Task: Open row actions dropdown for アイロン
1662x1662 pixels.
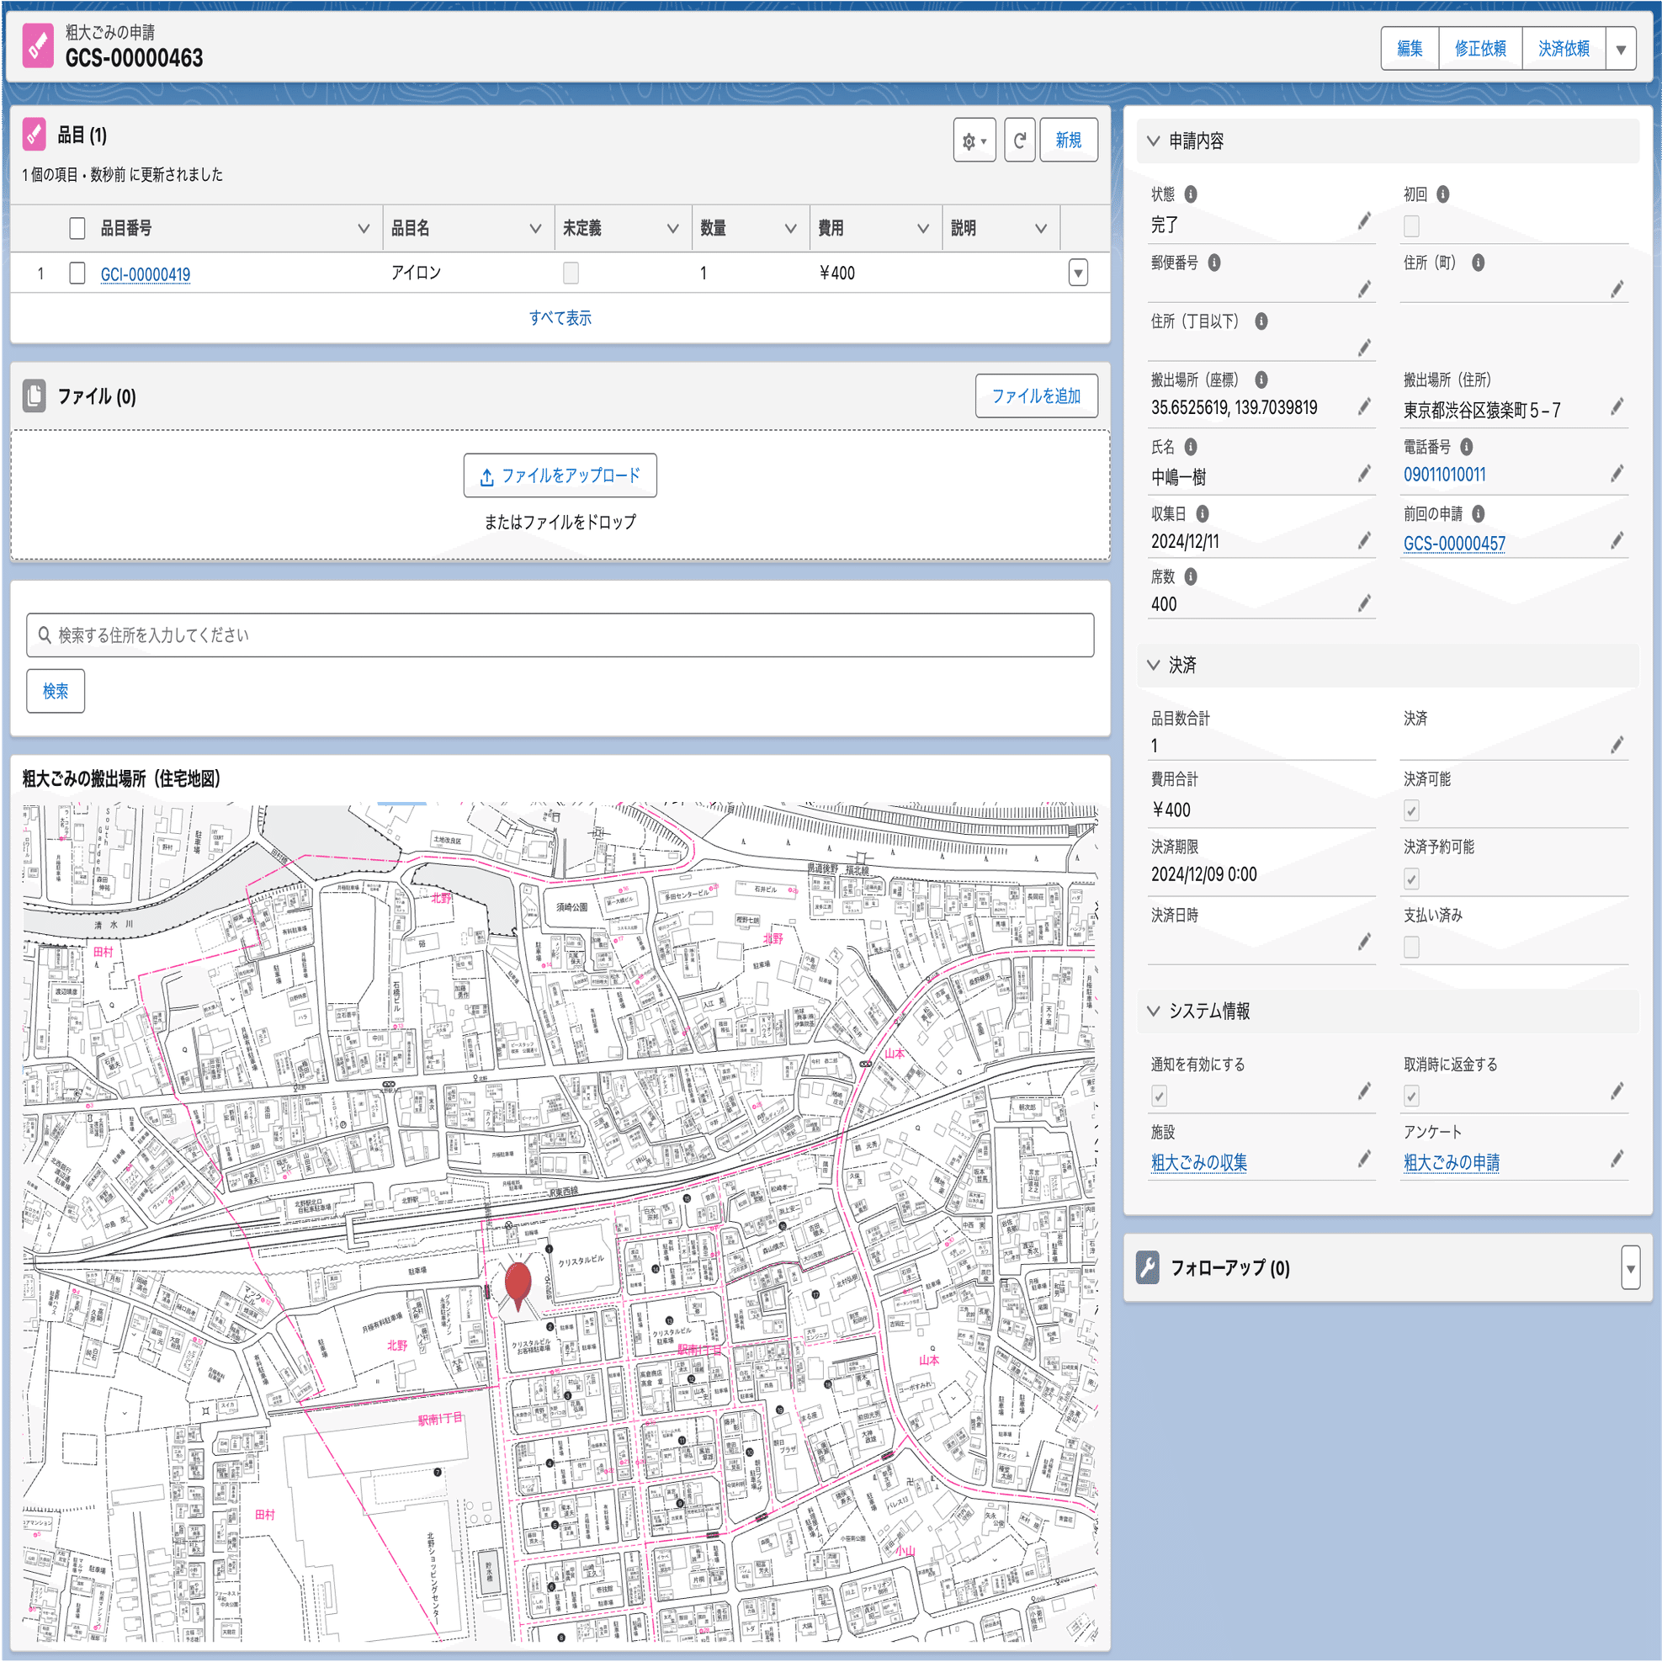Action: (1078, 273)
